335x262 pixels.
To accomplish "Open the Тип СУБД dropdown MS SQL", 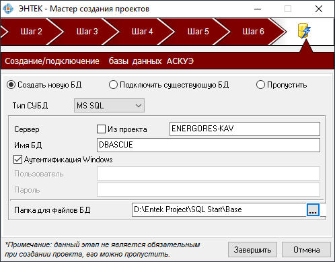I will pyautogui.click(x=109, y=106).
